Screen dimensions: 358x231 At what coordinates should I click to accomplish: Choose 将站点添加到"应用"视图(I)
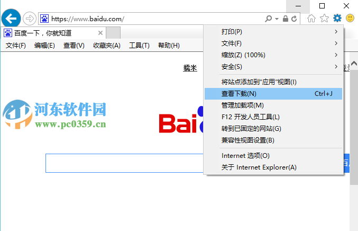click(x=273, y=82)
